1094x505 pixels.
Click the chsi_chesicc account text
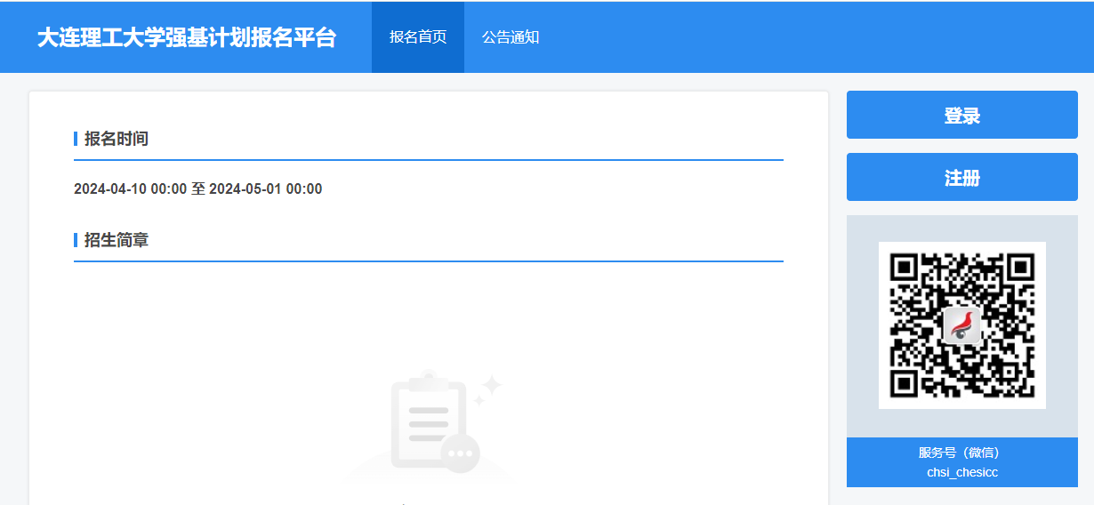tap(962, 472)
